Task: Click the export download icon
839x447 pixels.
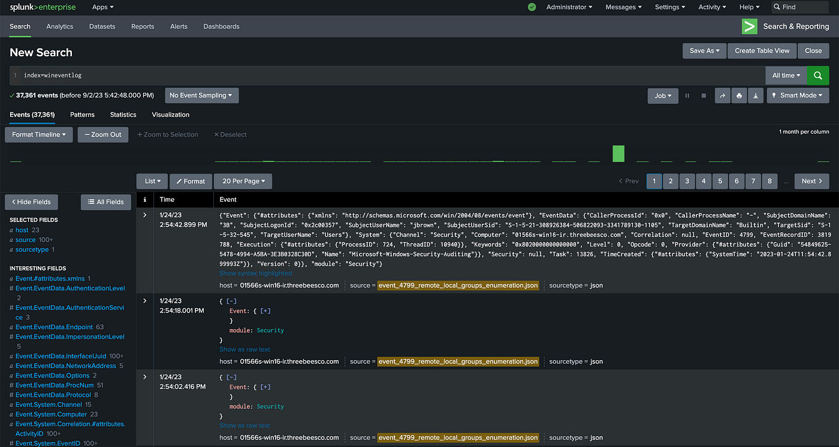Action: [x=755, y=96]
